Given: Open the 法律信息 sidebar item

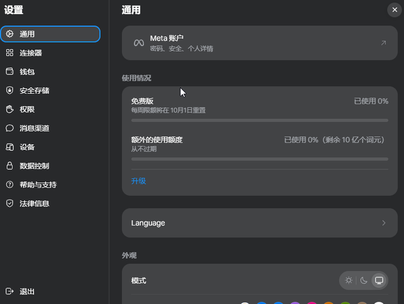Looking at the screenshot, I should point(50,203).
